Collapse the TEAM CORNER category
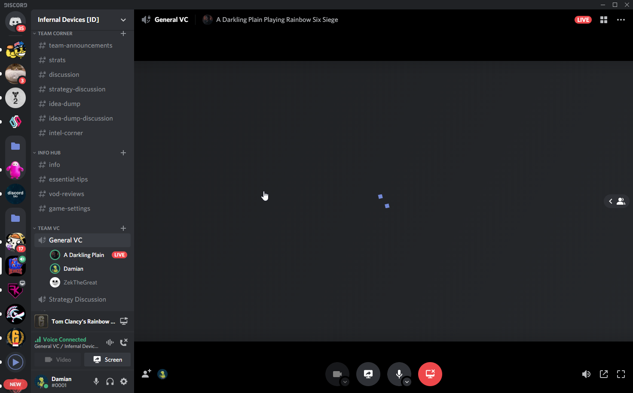 coord(55,33)
